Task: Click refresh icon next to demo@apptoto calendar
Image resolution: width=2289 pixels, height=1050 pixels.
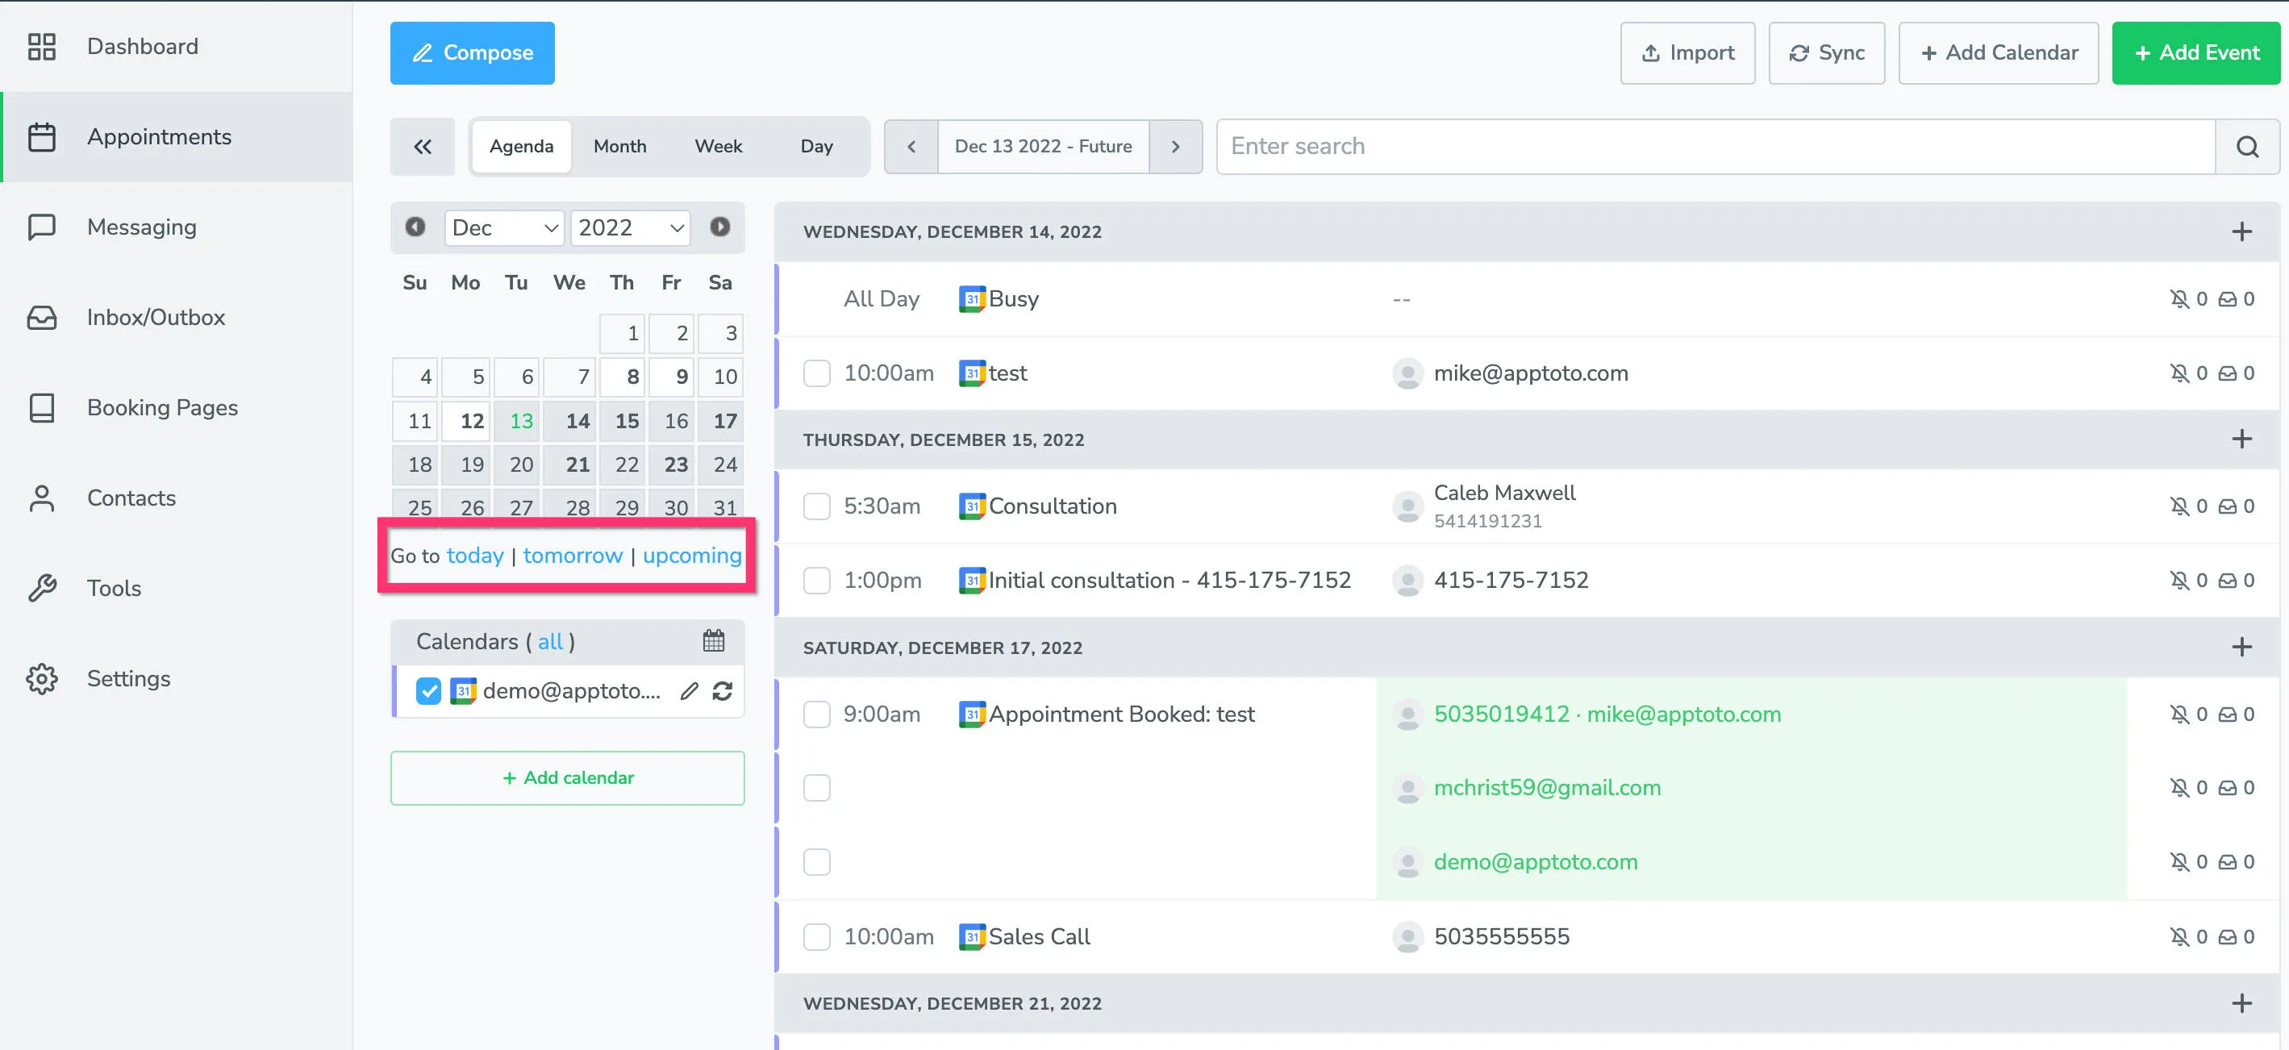Action: tap(723, 691)
